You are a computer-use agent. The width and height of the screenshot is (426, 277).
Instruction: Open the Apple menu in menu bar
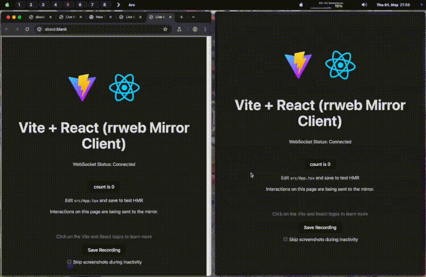tap(7, 5)
